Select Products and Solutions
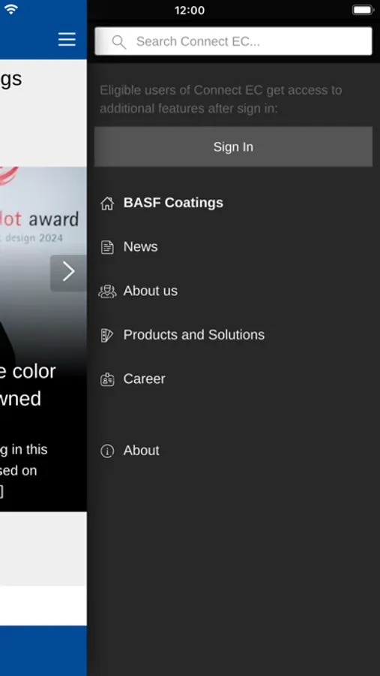Viewport: 380px width, 676px height. [193, 335]
